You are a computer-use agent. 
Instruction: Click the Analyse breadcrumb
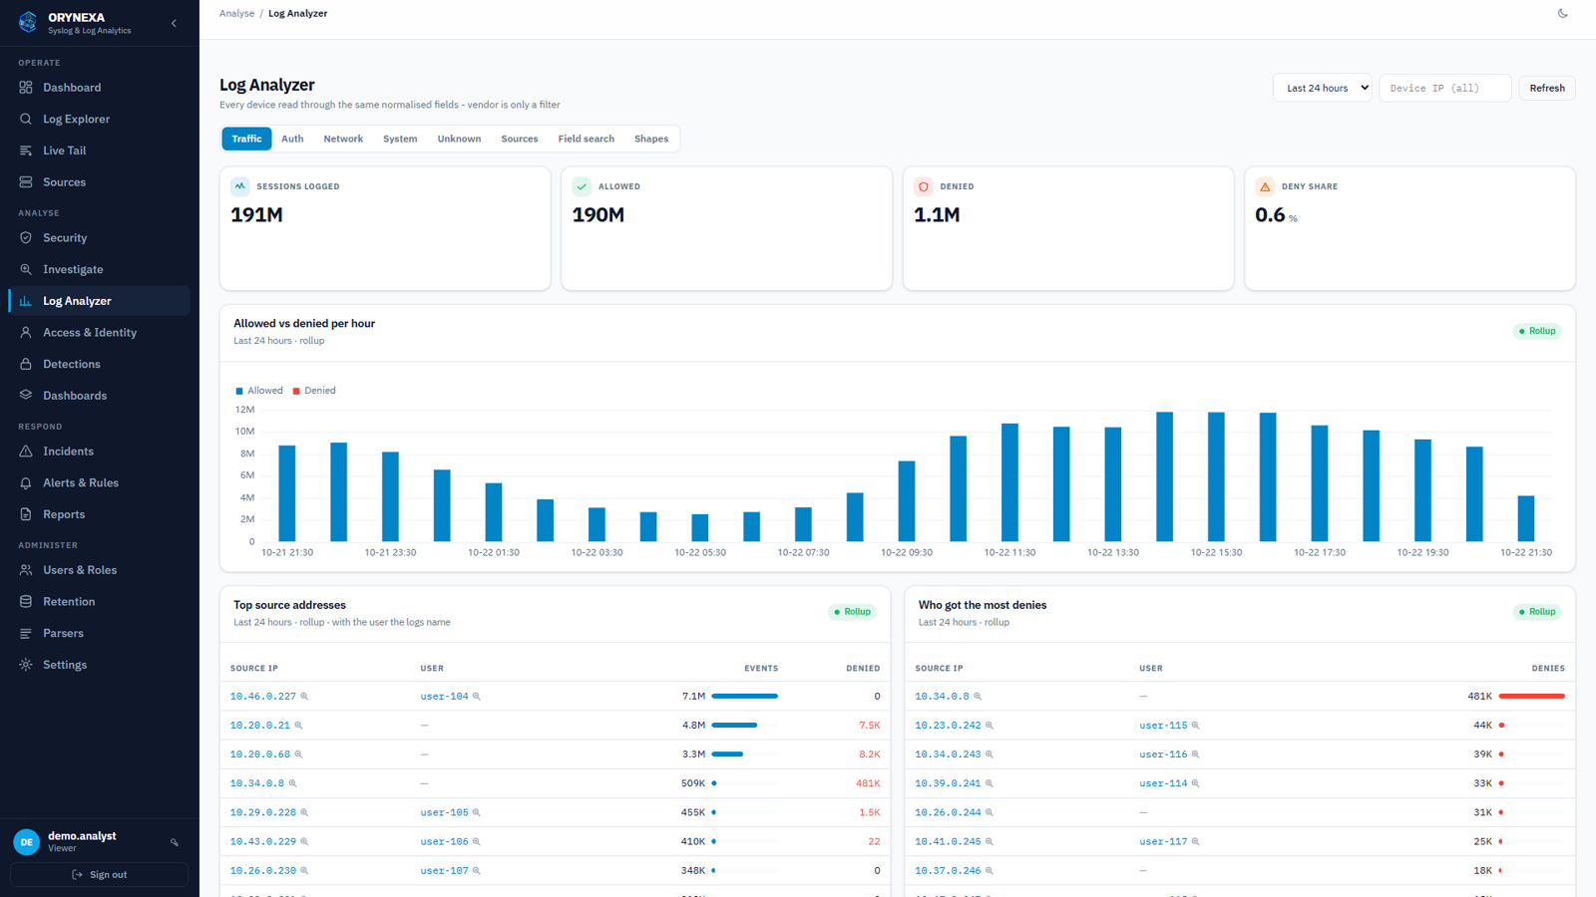point(236,13)
